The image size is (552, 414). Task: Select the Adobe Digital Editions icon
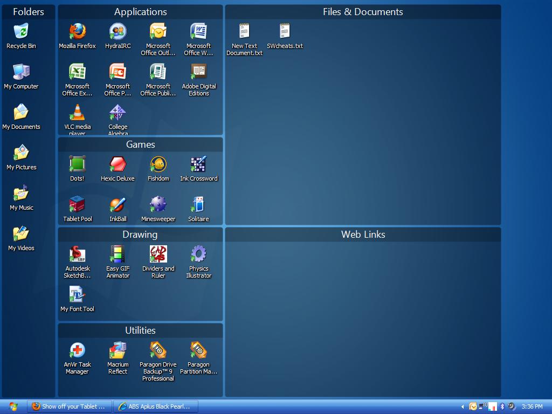198,72
